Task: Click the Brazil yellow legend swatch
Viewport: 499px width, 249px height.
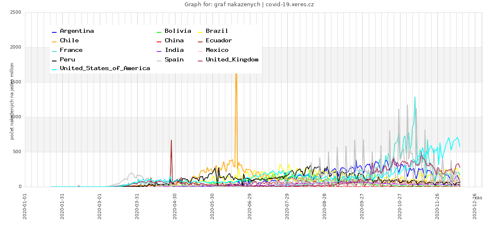Action: click(x=200, y=32)
